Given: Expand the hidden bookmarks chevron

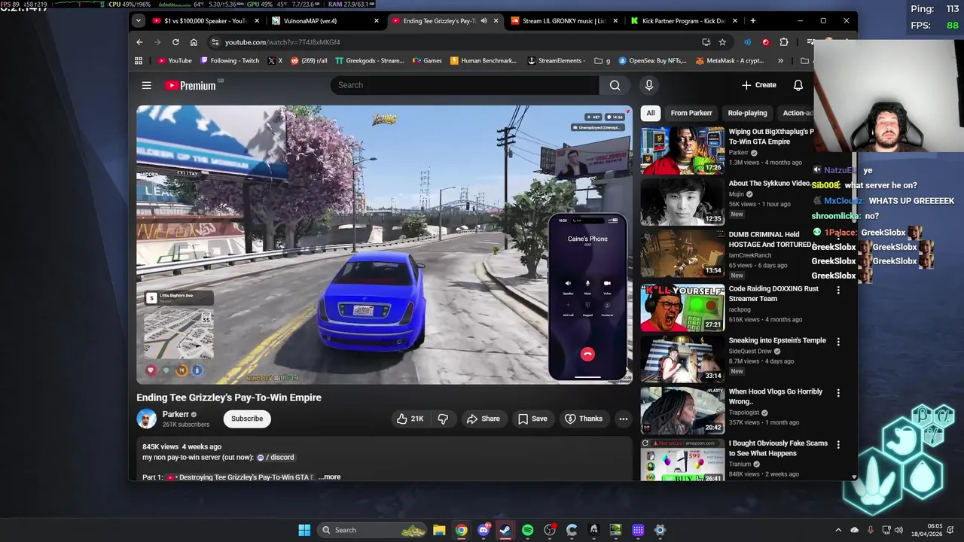Looking at the screenshot, I should point(780,60).
